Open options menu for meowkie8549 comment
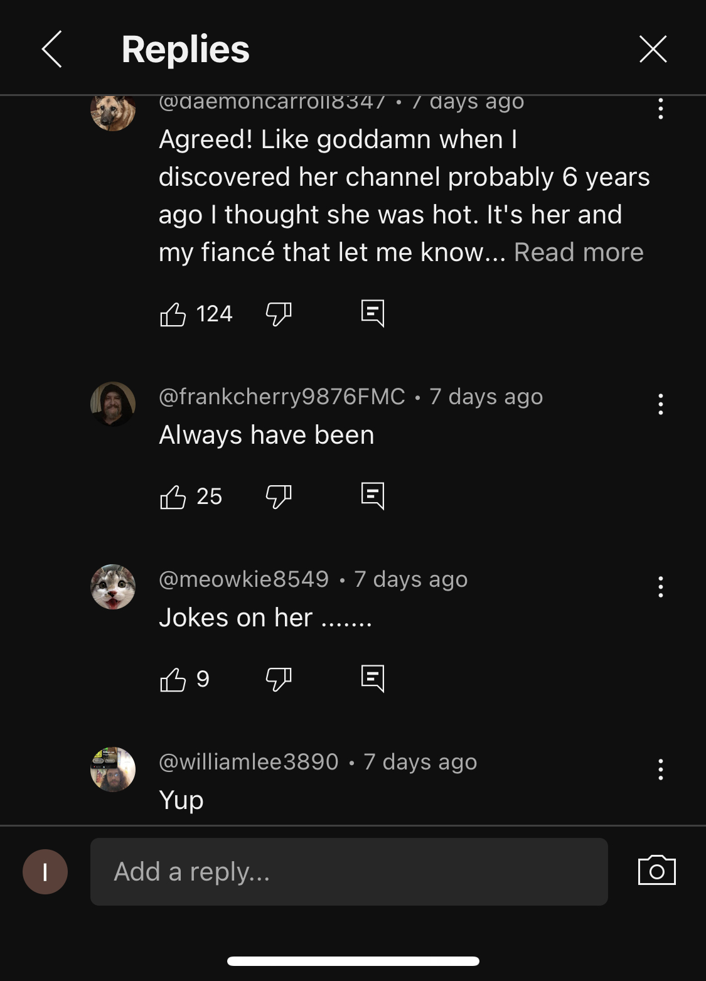The width and height of the screenshot is (706, 981). (660, 587)
